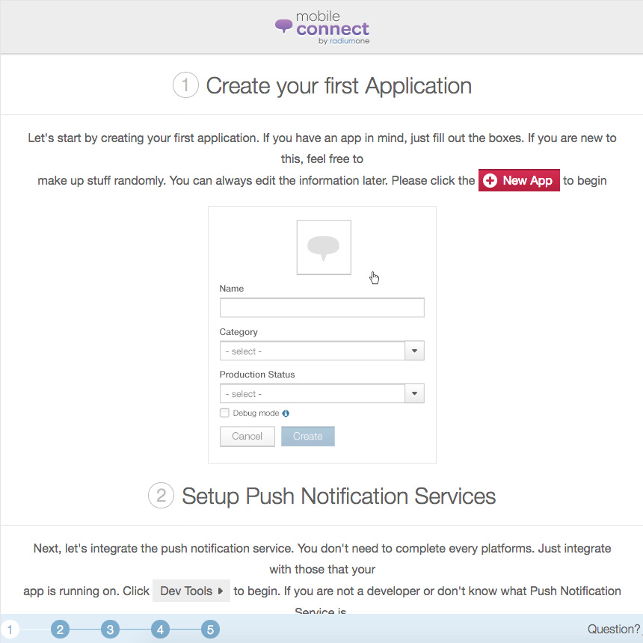The width and height of the screenshot is (643, 643).
Task: Click the circled 1 beside Create heading
Action: click(x=185, y=85)
